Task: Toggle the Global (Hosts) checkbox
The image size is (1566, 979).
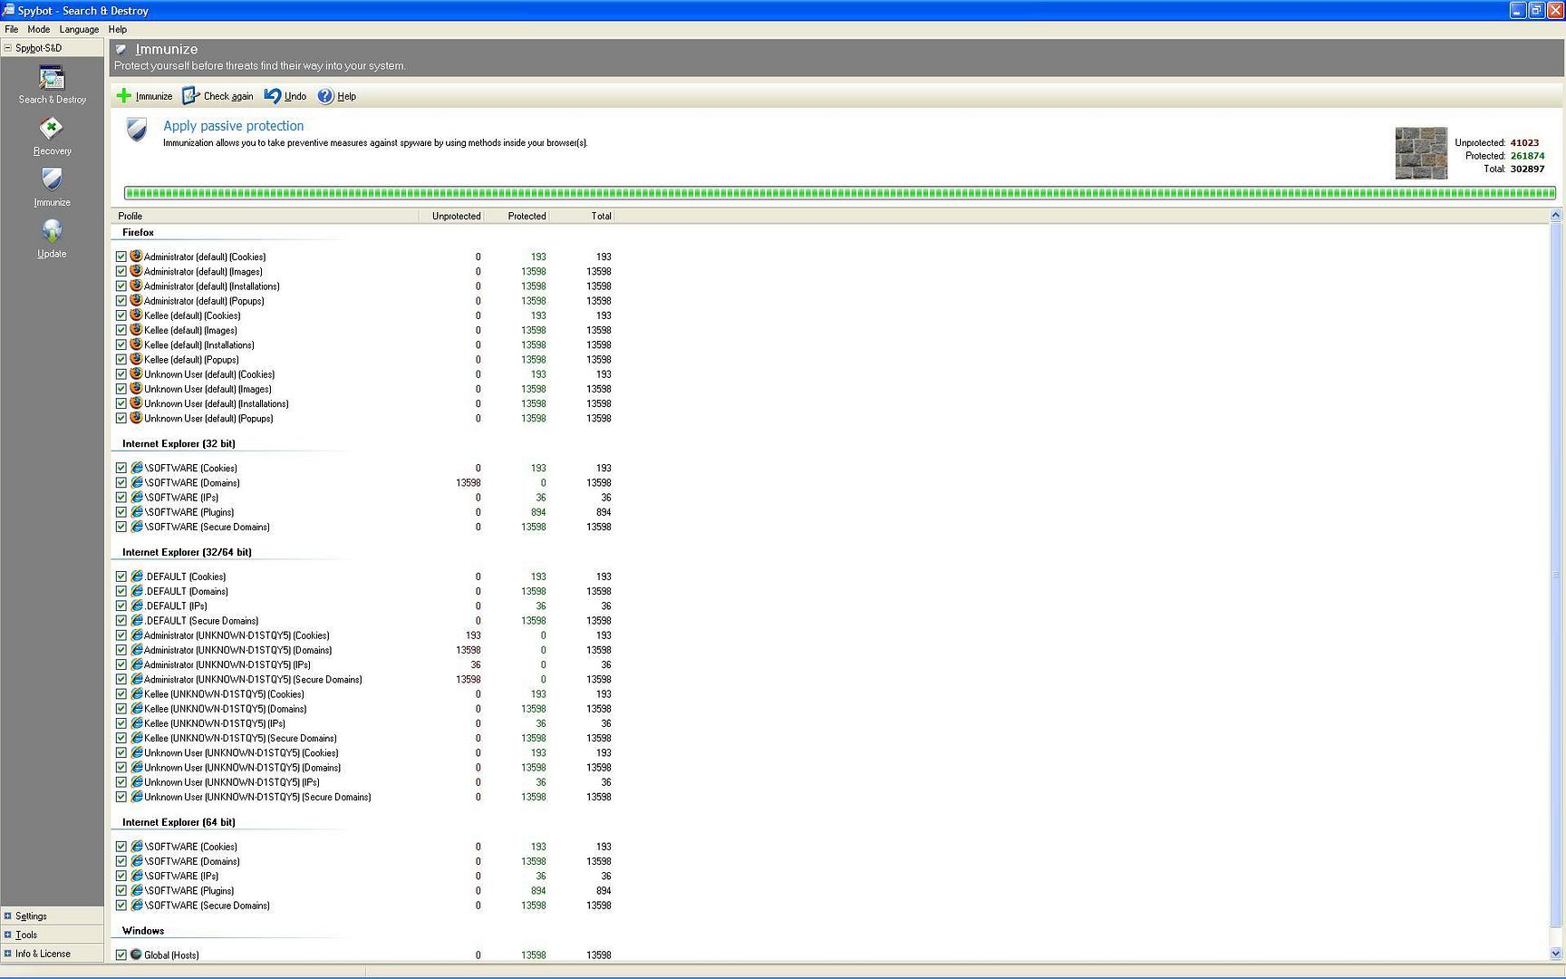Action: (x=121, y=955)
